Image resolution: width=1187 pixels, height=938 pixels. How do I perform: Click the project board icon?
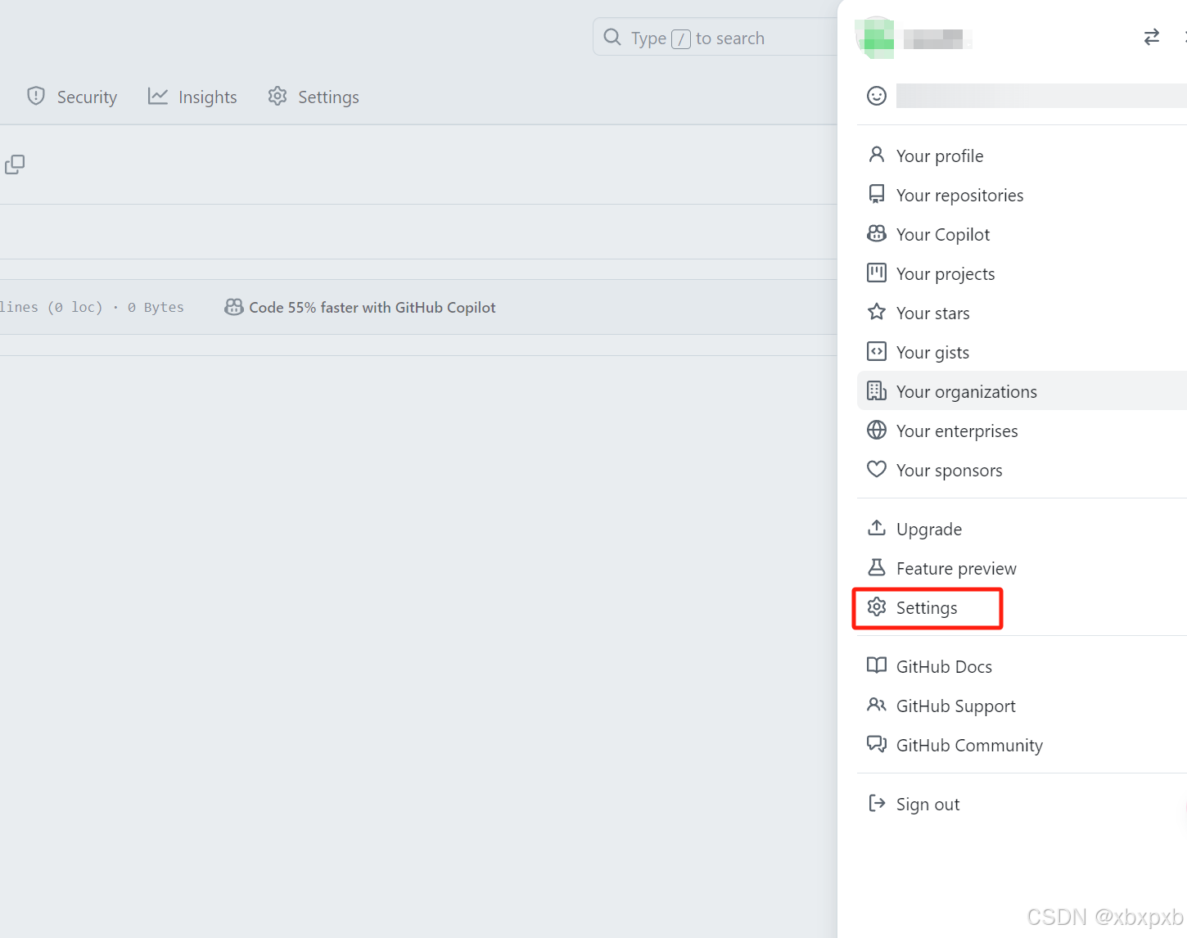coord(877,273)
